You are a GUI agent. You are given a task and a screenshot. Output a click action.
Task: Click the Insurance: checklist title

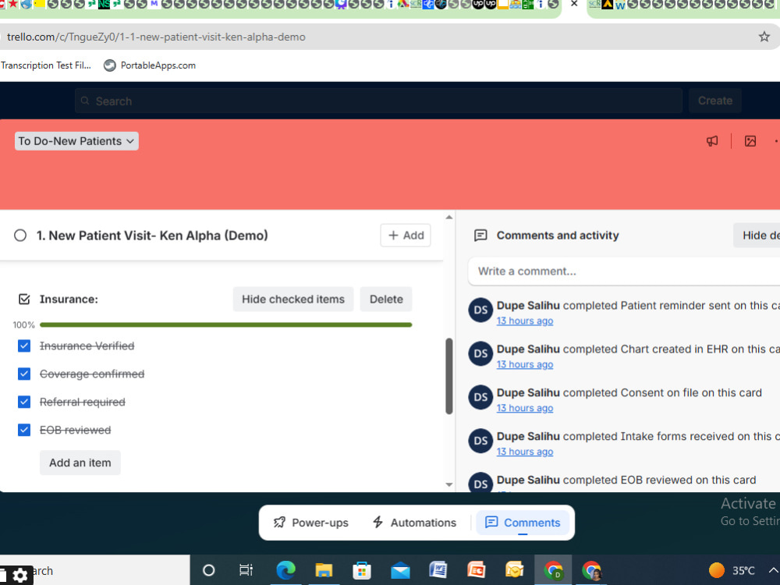tap(69, 299)
